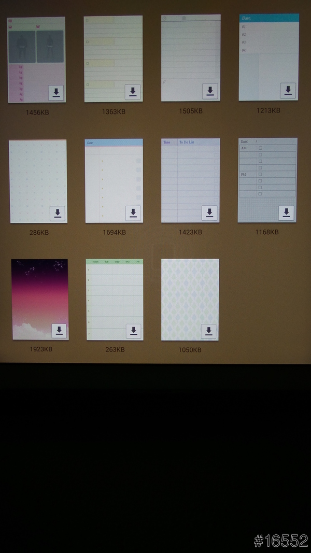Open the lined note with pencil thumbnail
The image size is (311, 553).
tap(191, 58)
